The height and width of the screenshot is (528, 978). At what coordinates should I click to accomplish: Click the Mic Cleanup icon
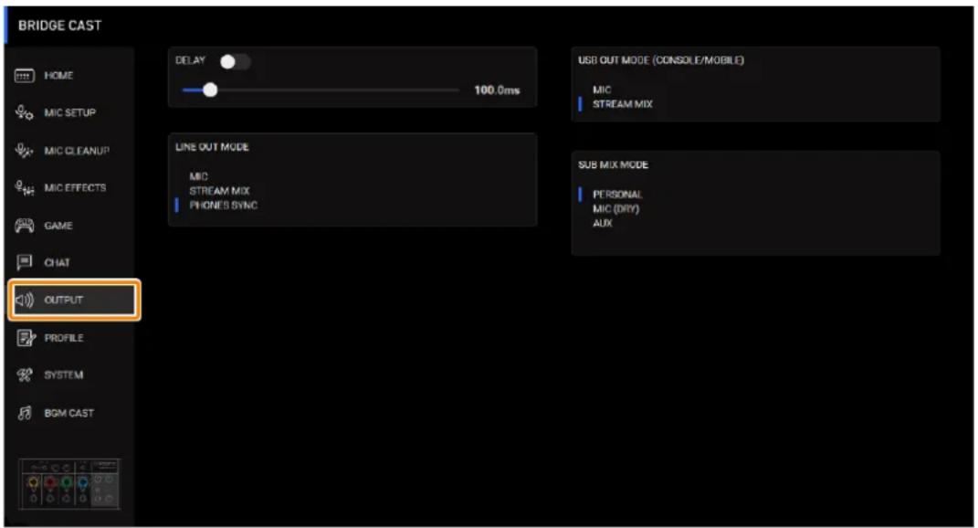click(25, 151)
